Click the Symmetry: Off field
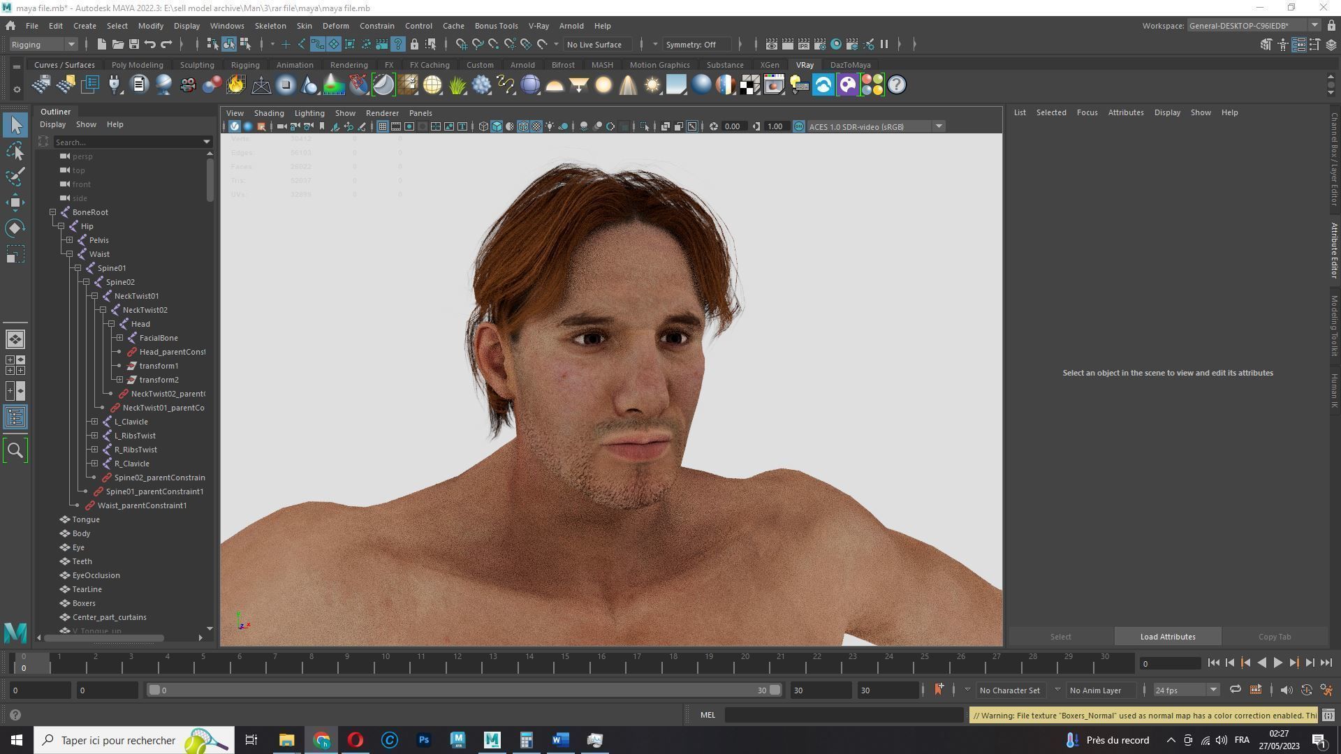The height and width of the screenshot is (754, 1341). (x=696, y=44)
